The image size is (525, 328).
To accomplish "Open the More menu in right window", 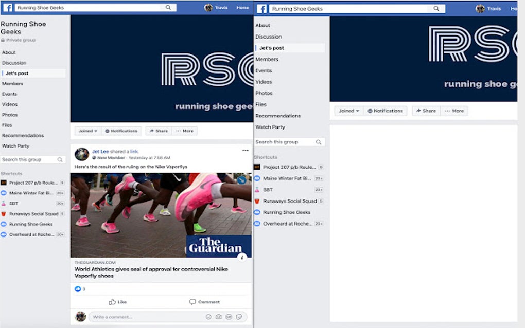I will point(454,111).
